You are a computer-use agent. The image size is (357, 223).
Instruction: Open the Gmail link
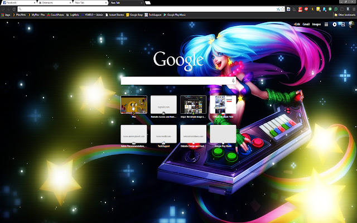306,25
